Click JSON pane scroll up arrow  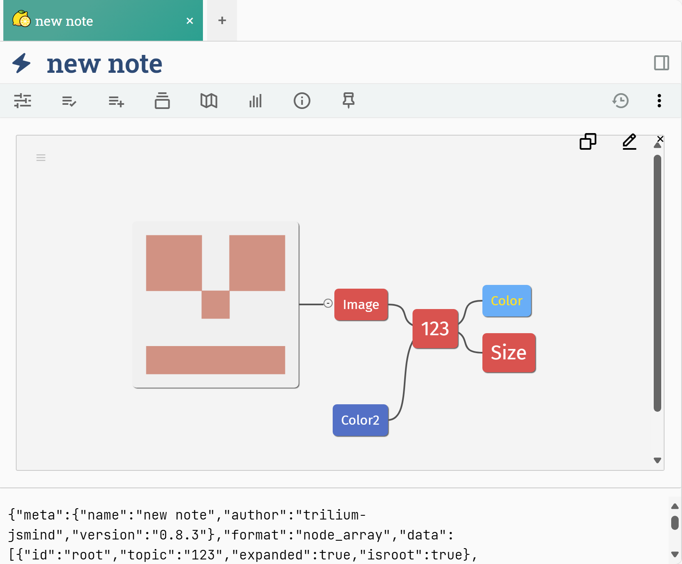675,506
